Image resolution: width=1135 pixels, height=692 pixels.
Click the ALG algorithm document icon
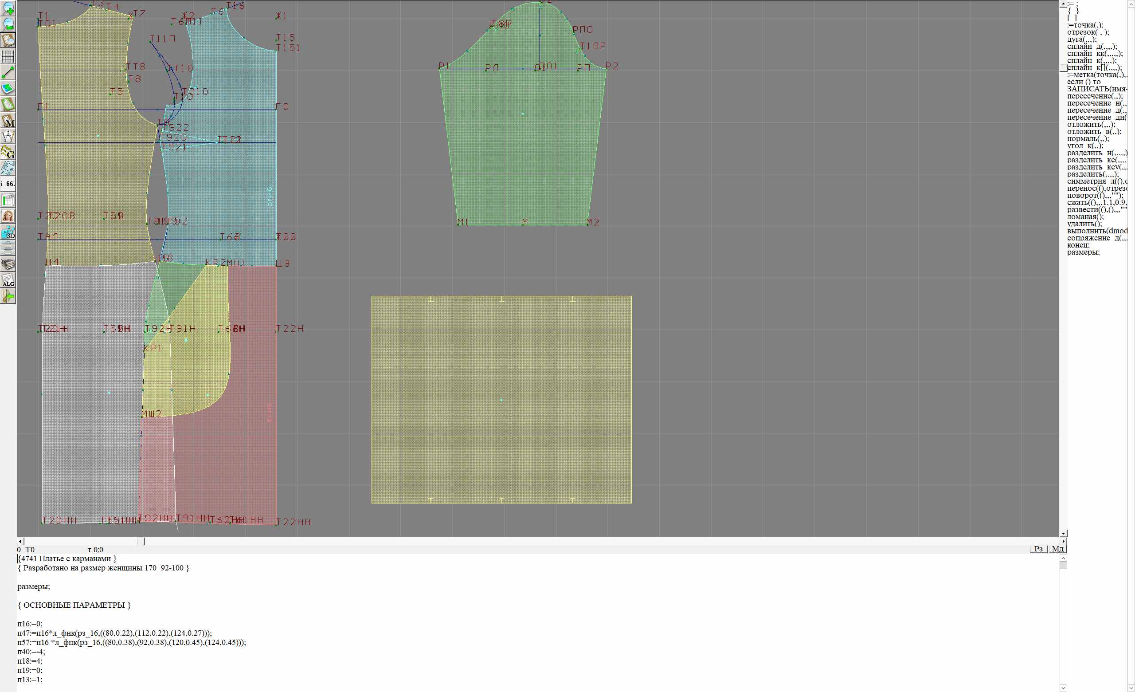tap(8, 280)
